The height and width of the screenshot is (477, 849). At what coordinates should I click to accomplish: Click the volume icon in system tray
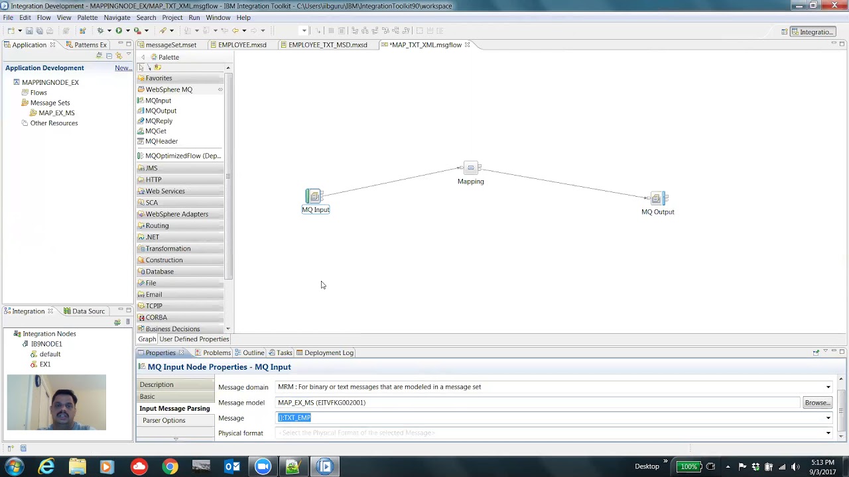tap(795, 466)
